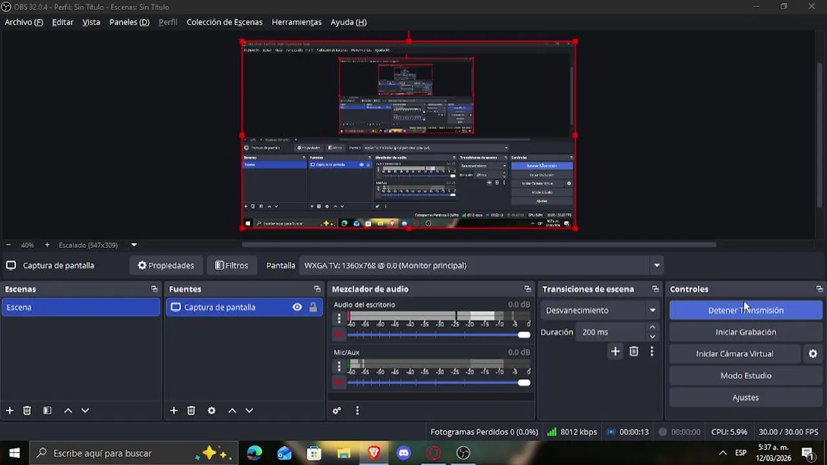Zoom in preview with plus icon
The height and width of the screenshot is (465, 827).
47,245
